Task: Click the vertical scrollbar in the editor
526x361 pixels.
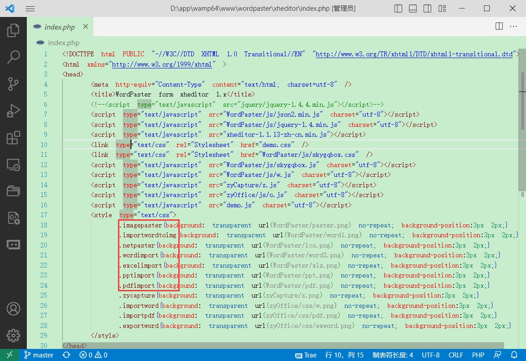Action: click(522, 134)
